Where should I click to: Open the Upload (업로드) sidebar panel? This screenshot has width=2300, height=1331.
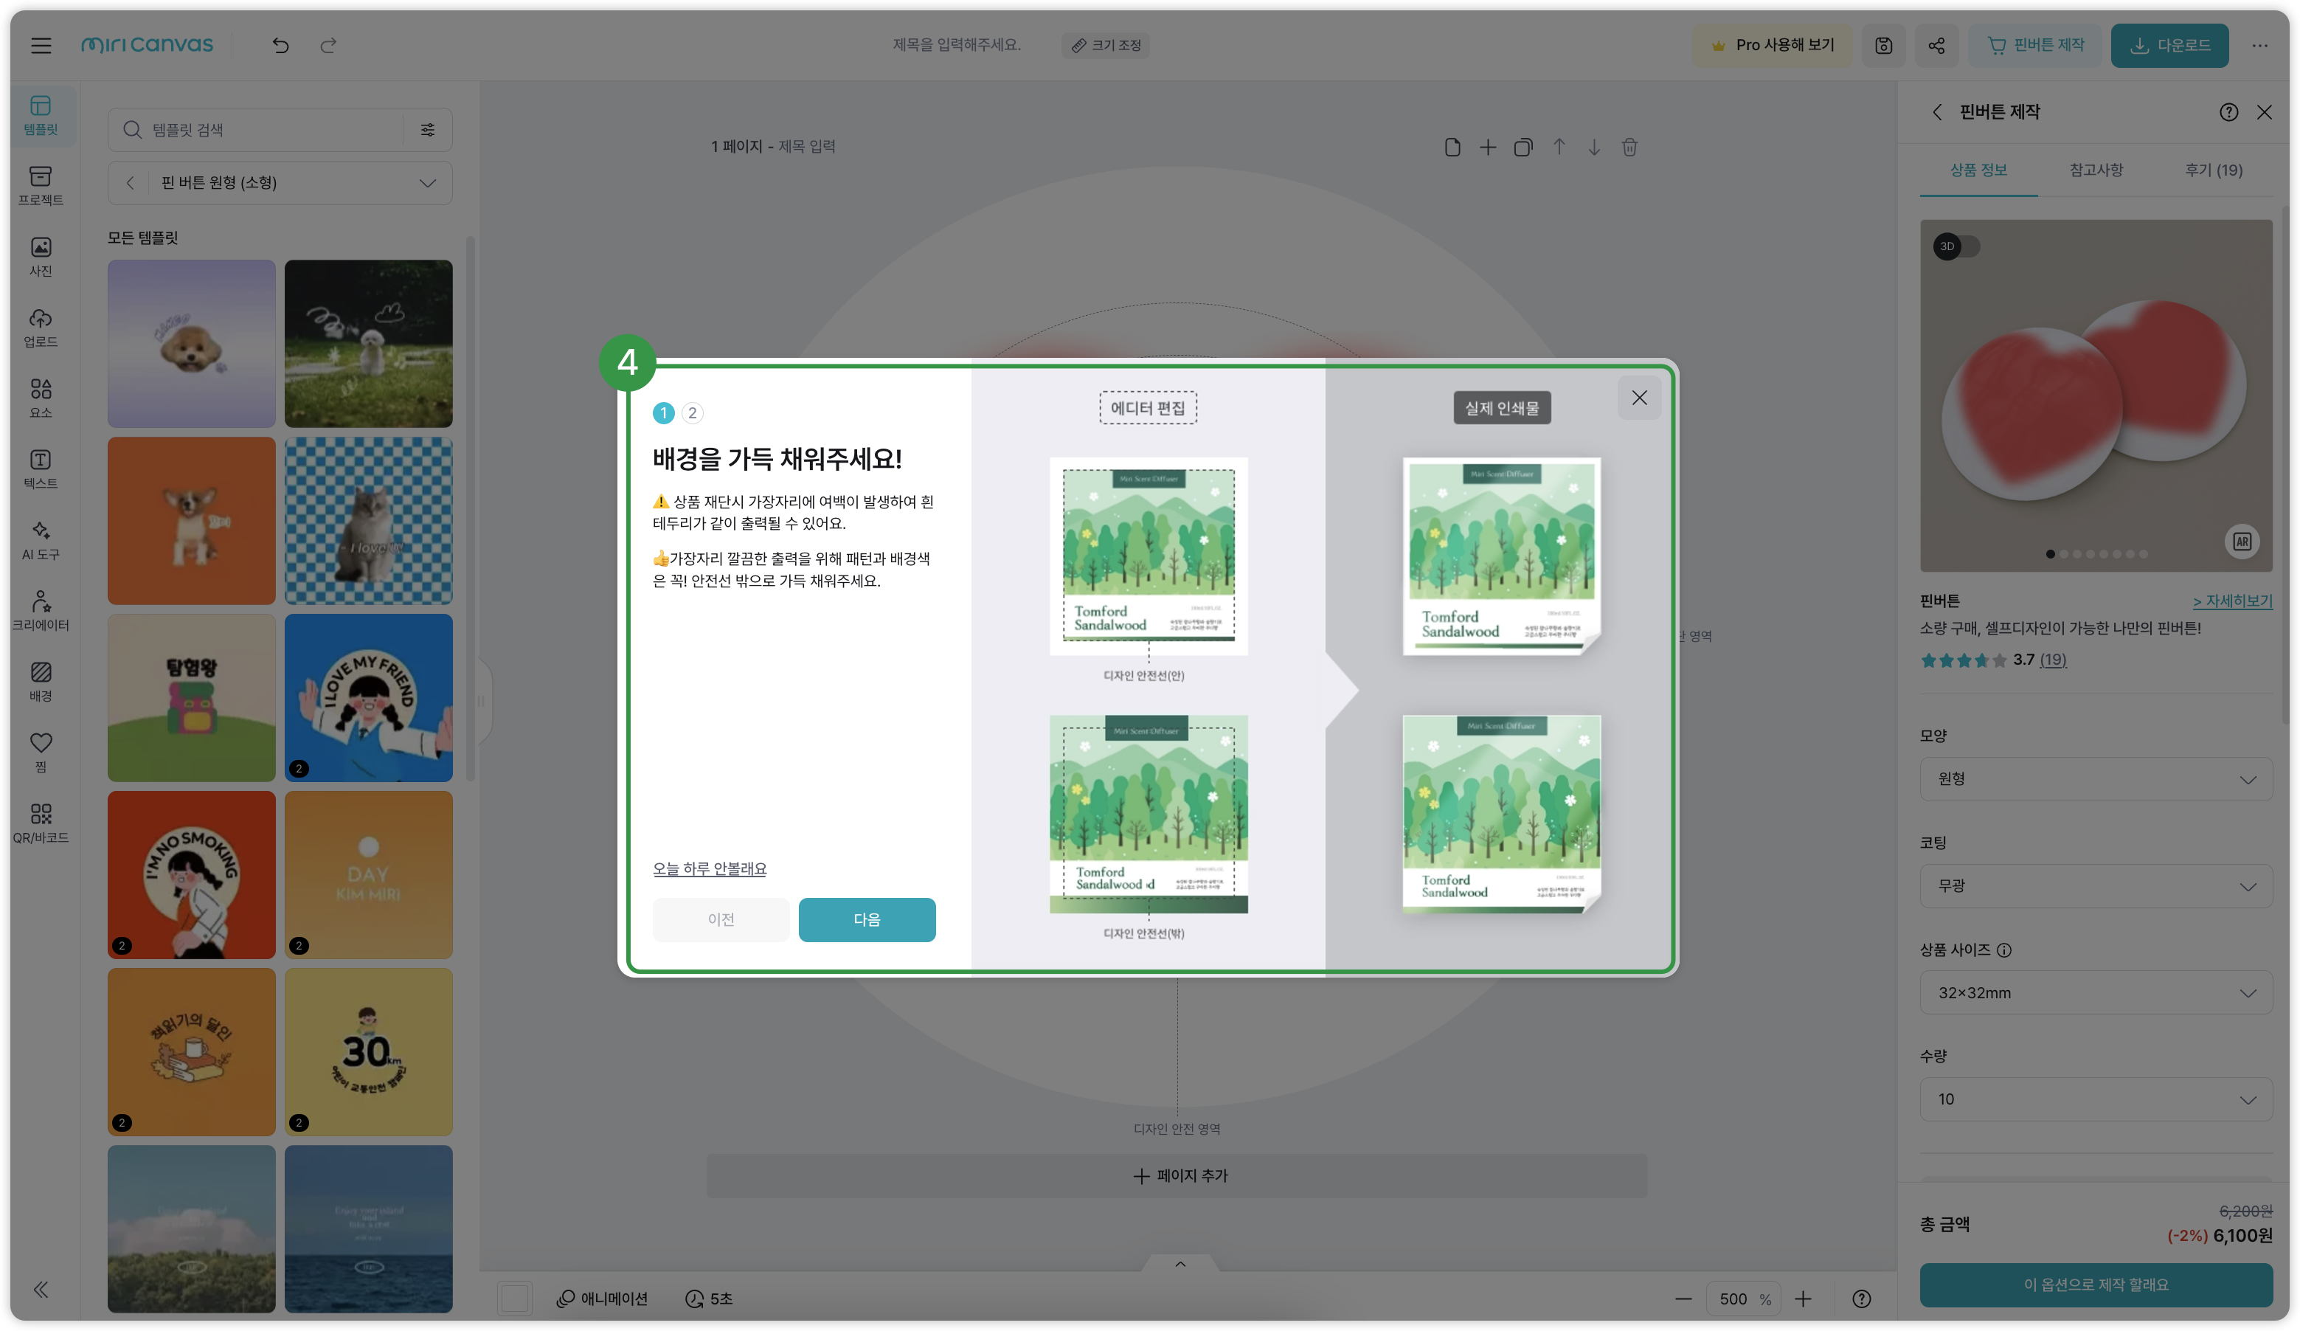pyautogui.click(x=40, y=328)
